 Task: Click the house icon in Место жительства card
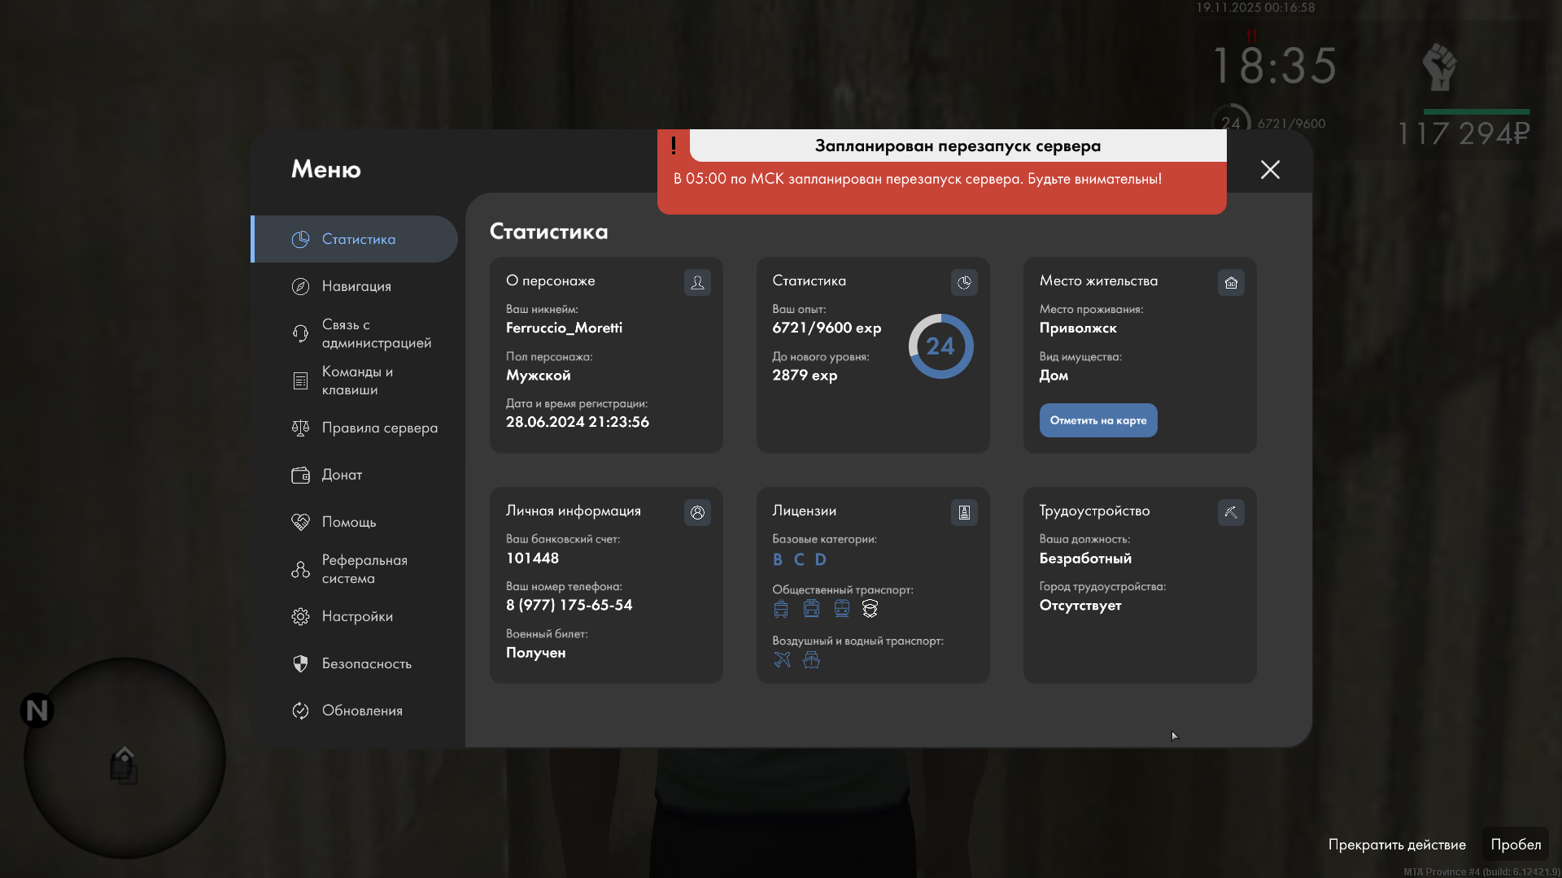[1231, 282]
